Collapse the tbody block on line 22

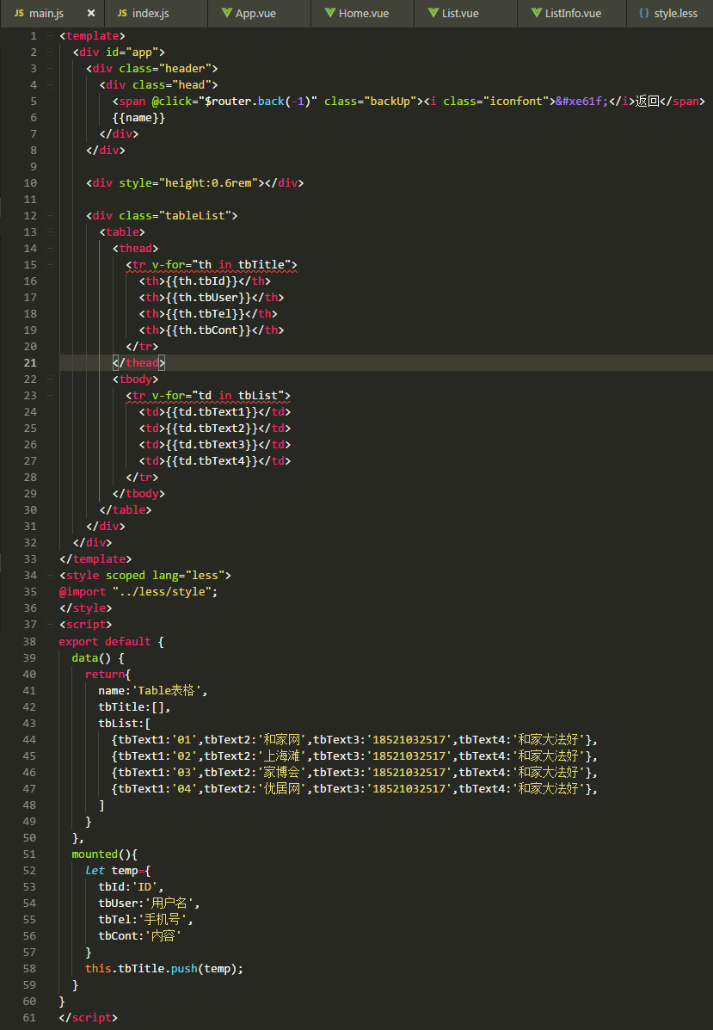point(50,379)
